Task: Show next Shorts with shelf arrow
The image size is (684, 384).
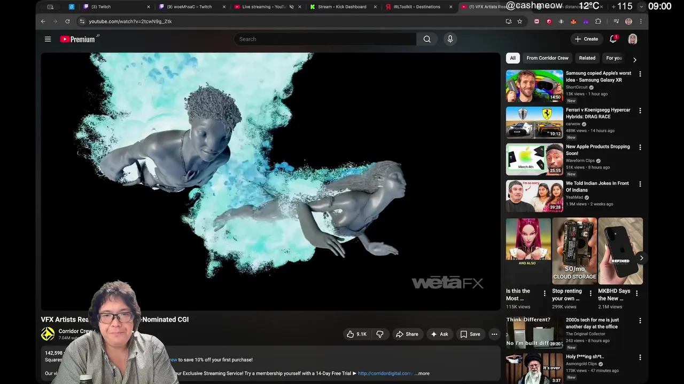Action: click(x=641, y=258)
